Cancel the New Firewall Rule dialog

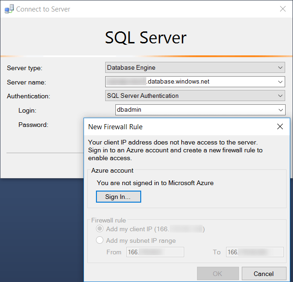click(264, 274)
